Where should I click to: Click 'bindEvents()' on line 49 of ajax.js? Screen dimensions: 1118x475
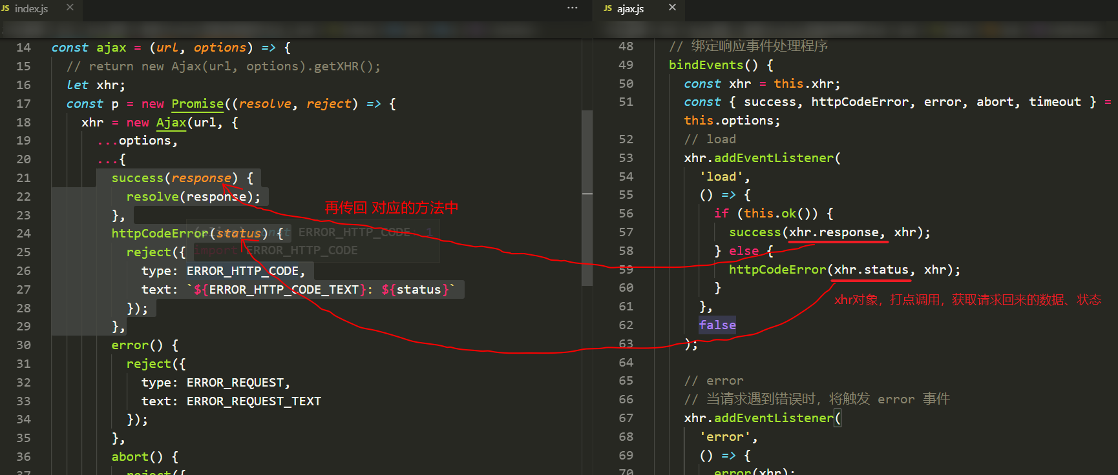713,65
